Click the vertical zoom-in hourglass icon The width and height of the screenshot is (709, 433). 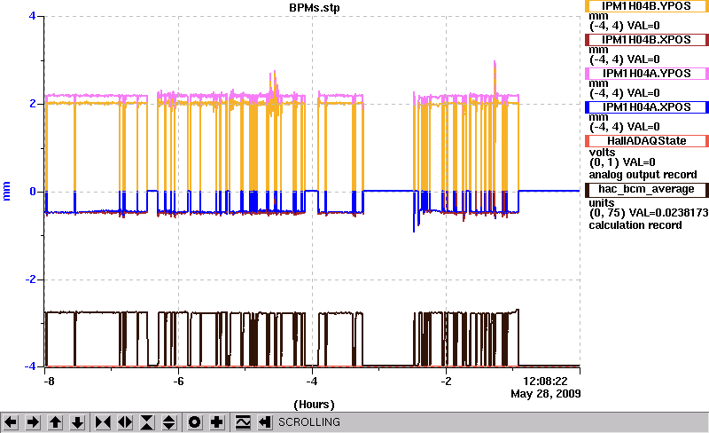pos(147,422)
